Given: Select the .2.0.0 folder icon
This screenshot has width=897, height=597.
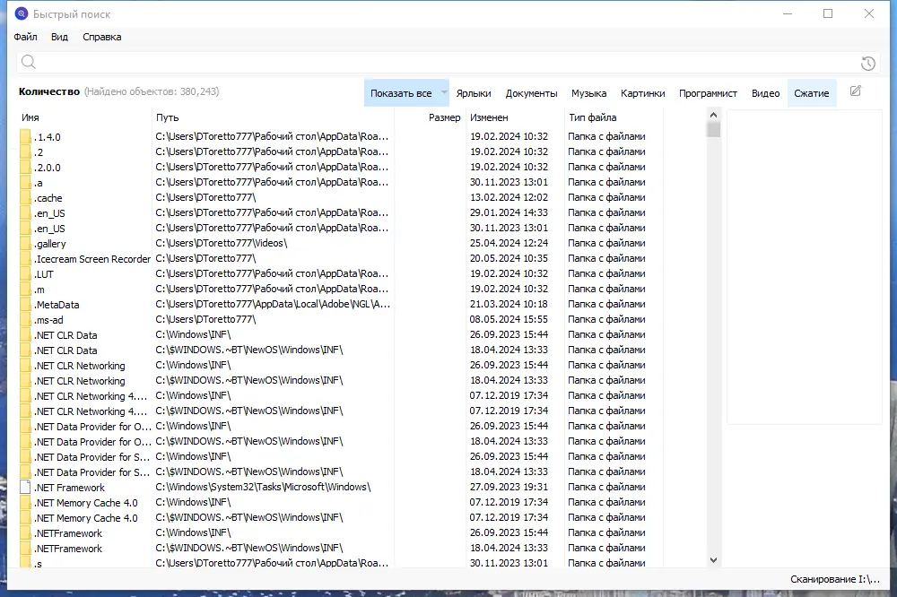Looking at the screenshot, I should pos(25,167).
